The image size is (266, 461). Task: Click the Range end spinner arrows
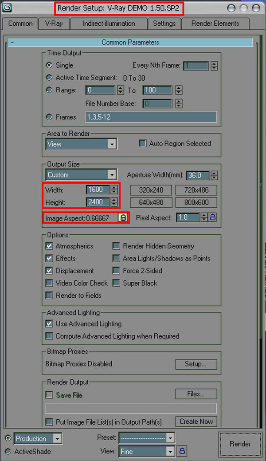point(179,90)
